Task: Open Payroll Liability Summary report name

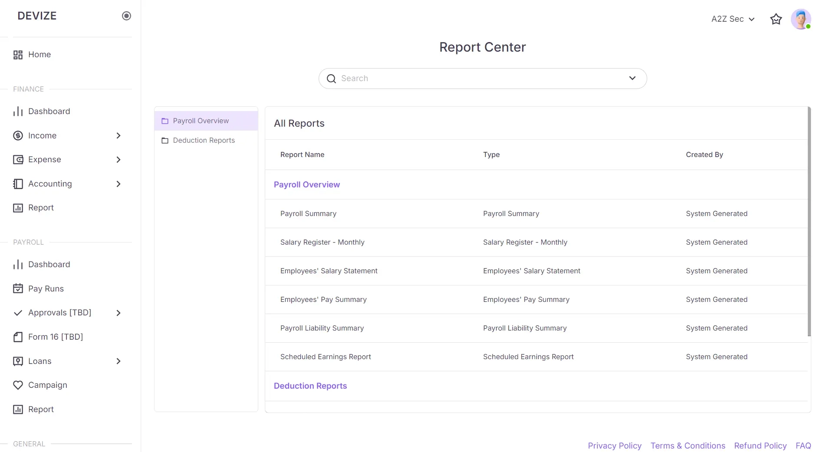Action: click(x=322, y=328)
